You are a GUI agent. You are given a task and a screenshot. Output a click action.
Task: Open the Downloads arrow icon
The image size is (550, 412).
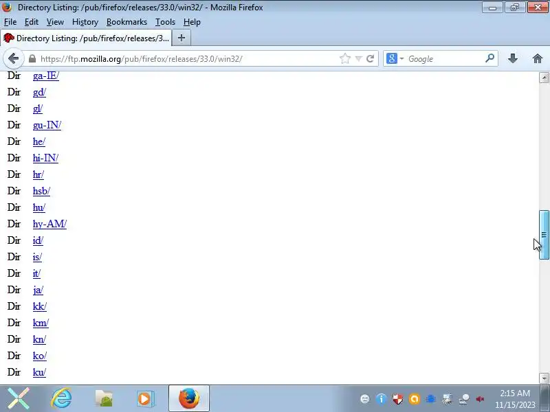513,58
